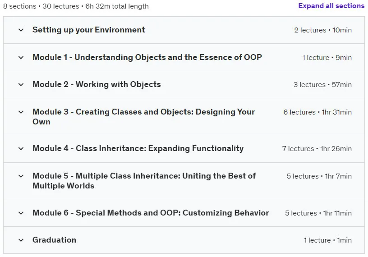Click the 3 lectures 57min label

pyautogui.click(x=322, y=84)
